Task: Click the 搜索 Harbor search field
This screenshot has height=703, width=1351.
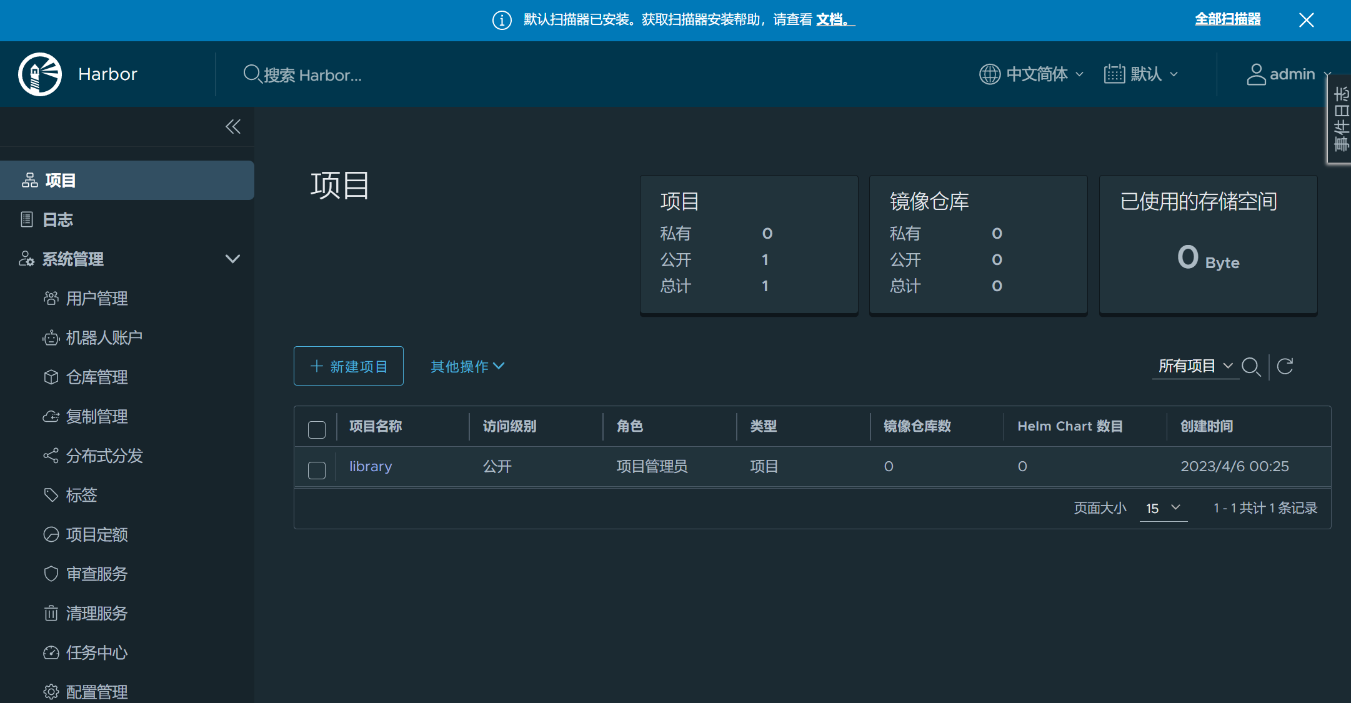Action: pos(312,75)
